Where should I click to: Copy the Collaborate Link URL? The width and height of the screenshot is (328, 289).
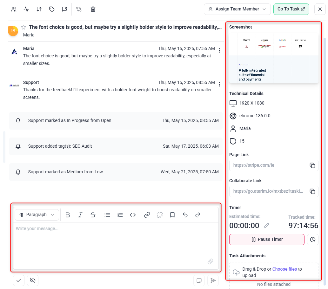coord(312,191)
